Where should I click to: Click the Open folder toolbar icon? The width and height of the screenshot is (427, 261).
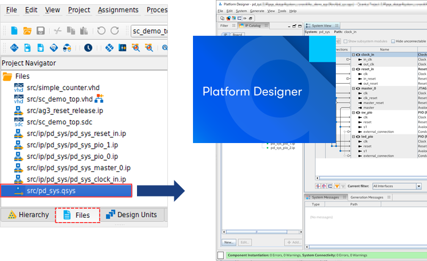(x=27, y=31)
